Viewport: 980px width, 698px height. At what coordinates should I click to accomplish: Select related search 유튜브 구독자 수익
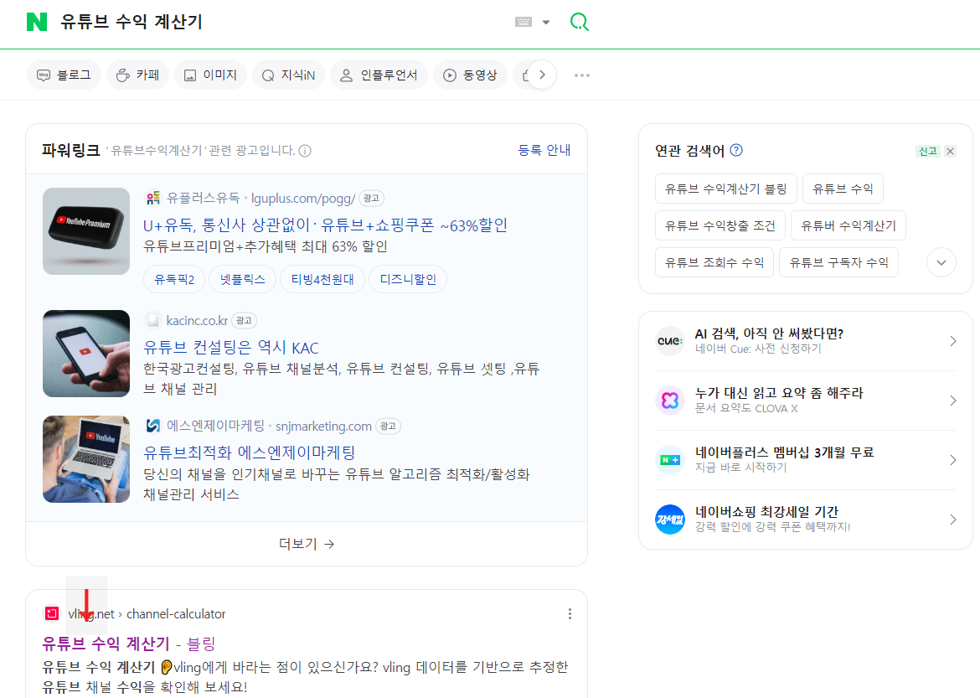click(x=838, y=262)
